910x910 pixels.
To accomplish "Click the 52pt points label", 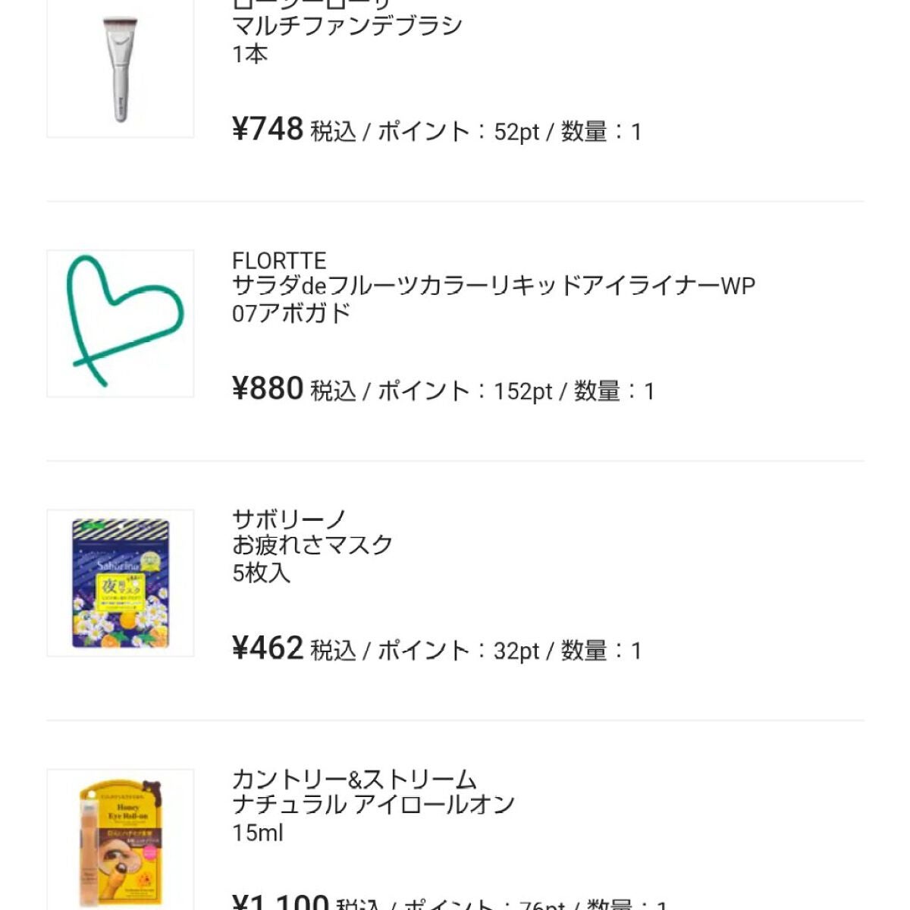I will 516,132.
